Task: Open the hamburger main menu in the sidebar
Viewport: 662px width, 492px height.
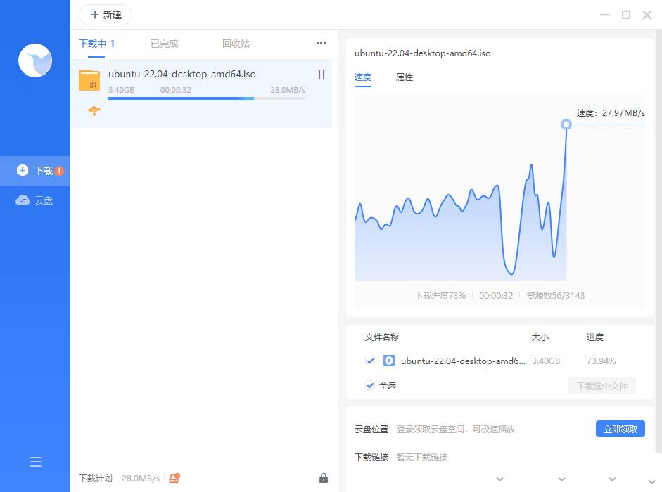Action: [35, 462]
